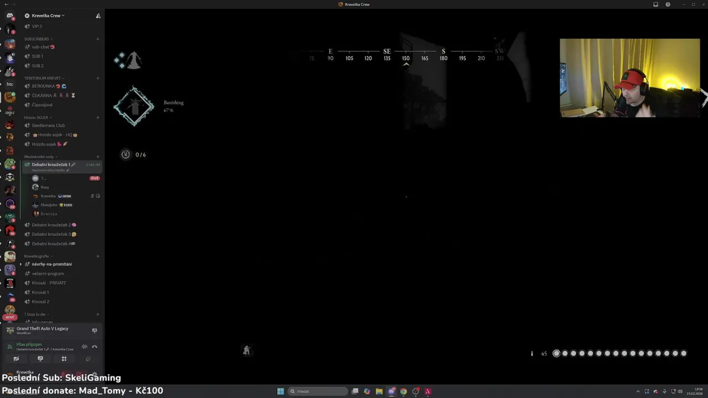
Task: Open the sub-chat text channel
Action: [x=62, y=47]
